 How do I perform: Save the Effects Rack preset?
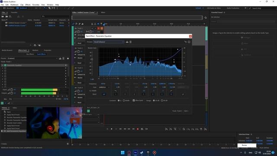click(60, 58)
